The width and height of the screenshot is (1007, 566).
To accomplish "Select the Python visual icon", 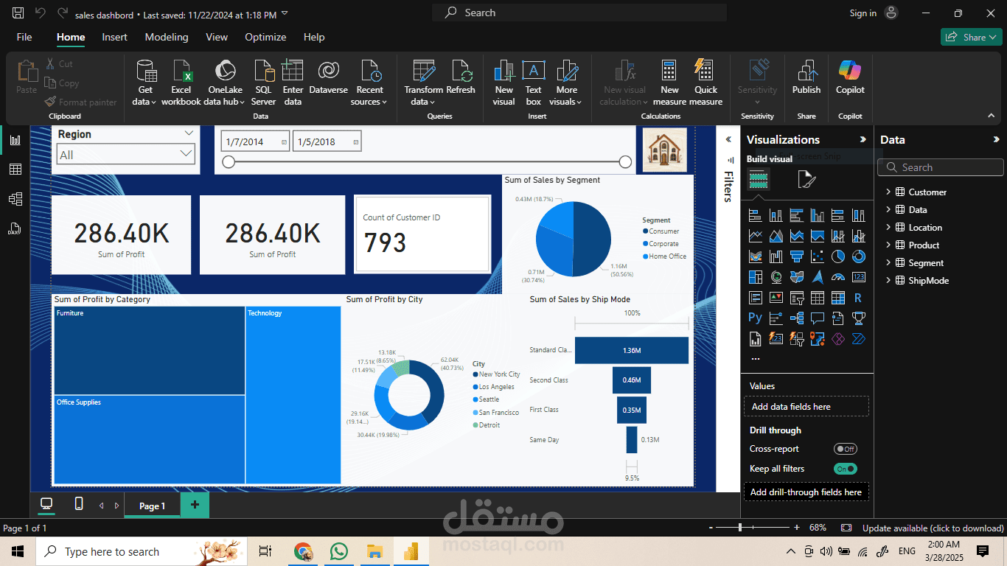I will tap(755, 318).
